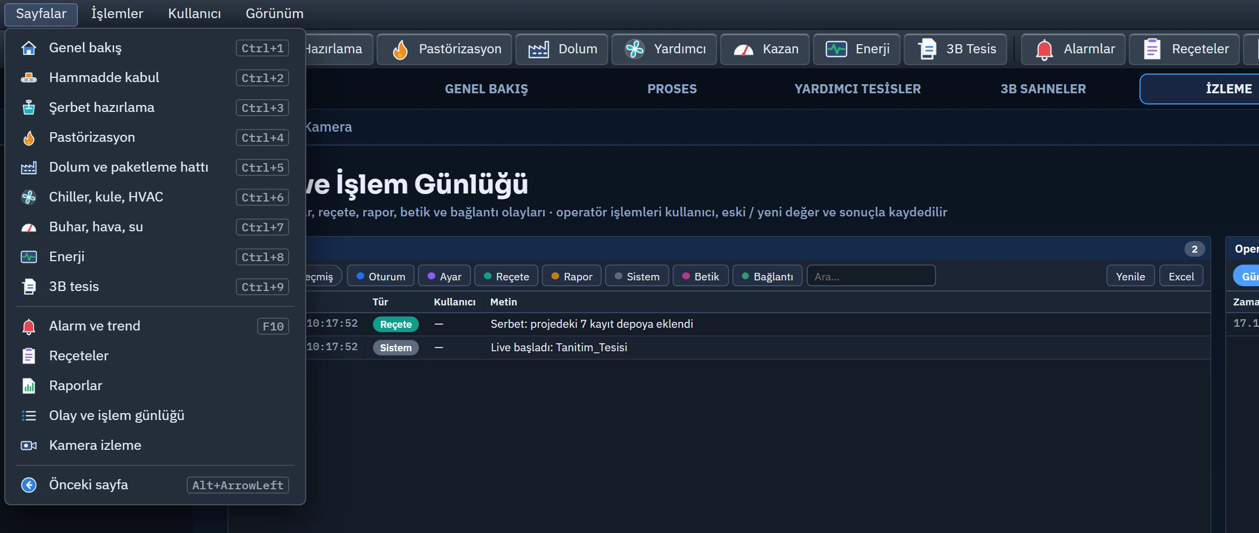This screenshot has height=533, width=1259.
Task: Click the Reçeteler clipboard icon in menu
Action: [x=29, y=356]
